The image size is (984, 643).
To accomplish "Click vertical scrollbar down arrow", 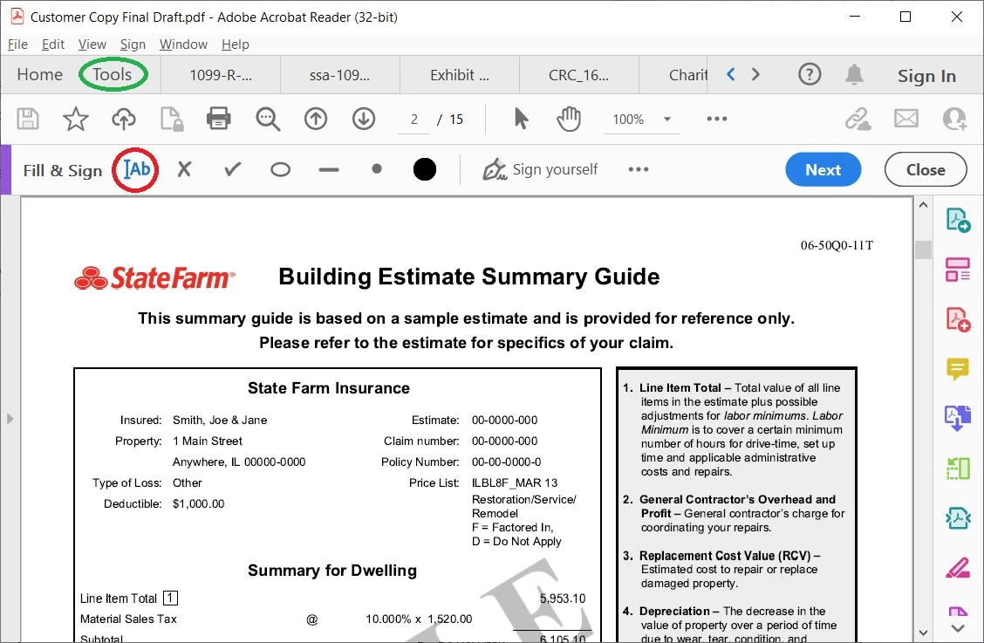I will point(923,633).
